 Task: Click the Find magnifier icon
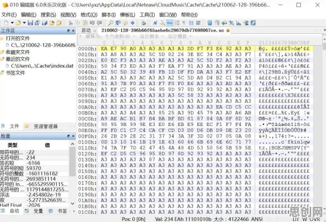[110, 23]
